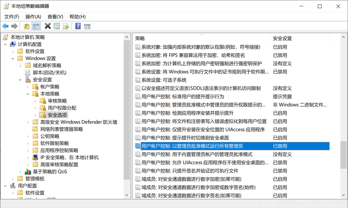Screen dimensions: 348x208
Task: Click policy icon of 以管理员批准模式运行所有管理员 row
Action: 138,146
